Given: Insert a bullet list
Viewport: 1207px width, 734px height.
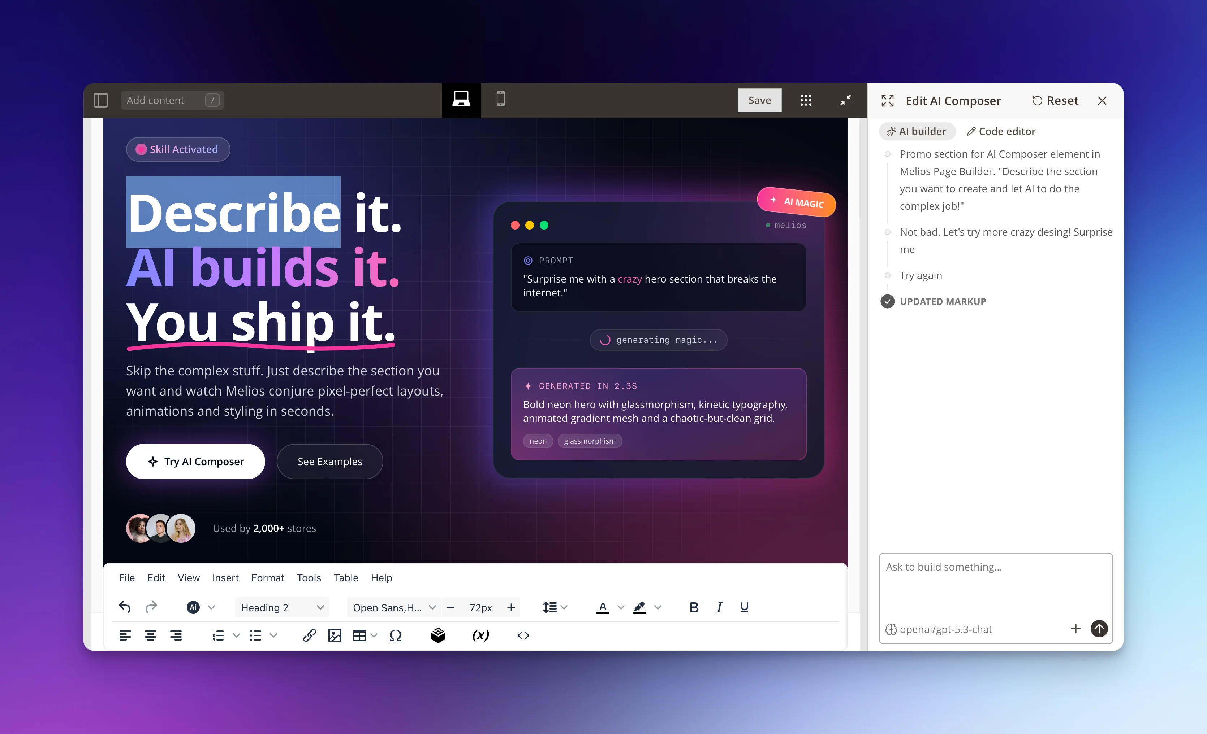Looking at the screenshot, I should (x=255, y=635).
